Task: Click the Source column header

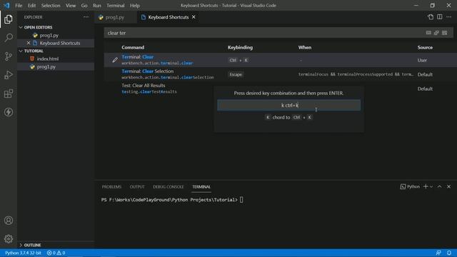Action: click(425, 48)
